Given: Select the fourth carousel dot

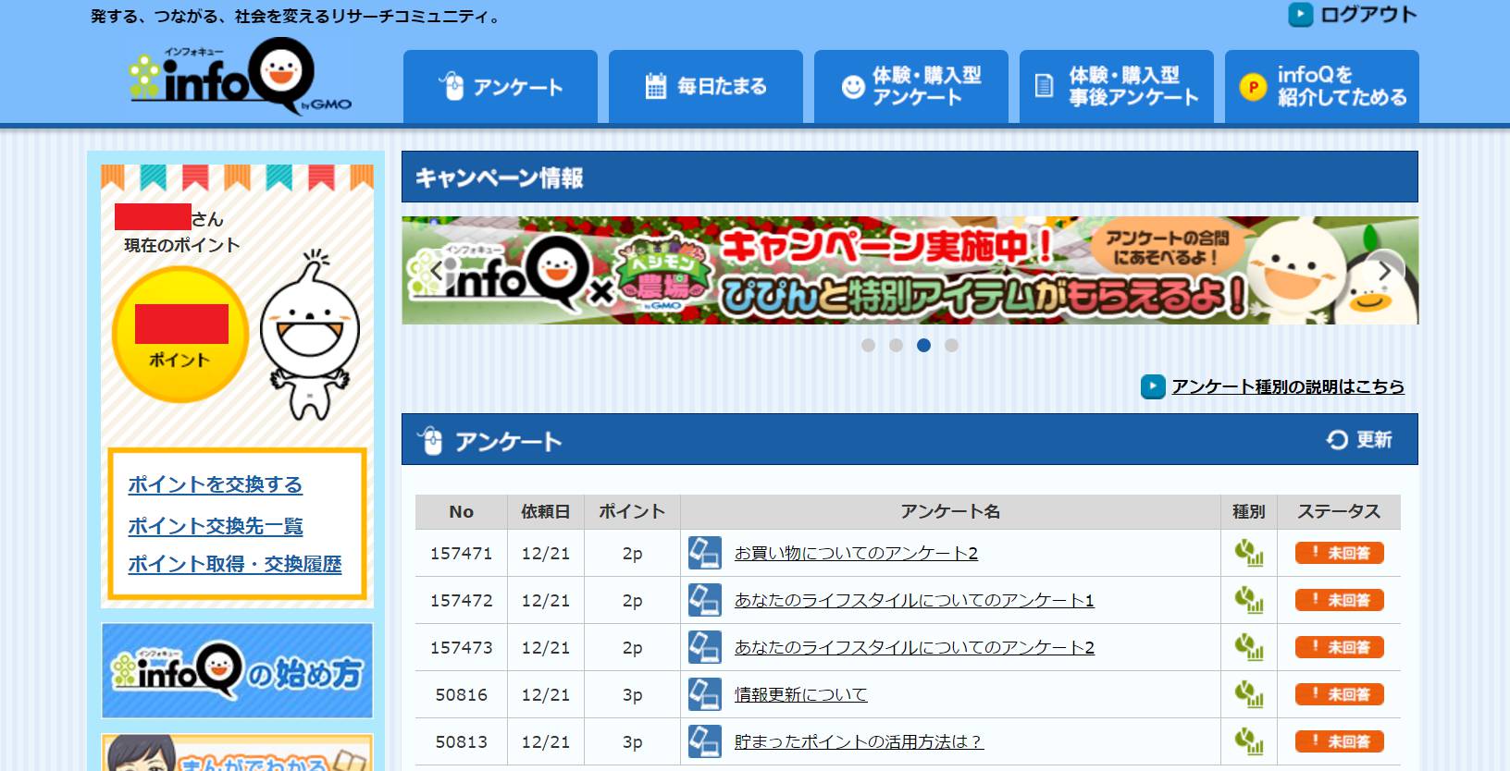Looking at the screenshot, I should 951,345.
